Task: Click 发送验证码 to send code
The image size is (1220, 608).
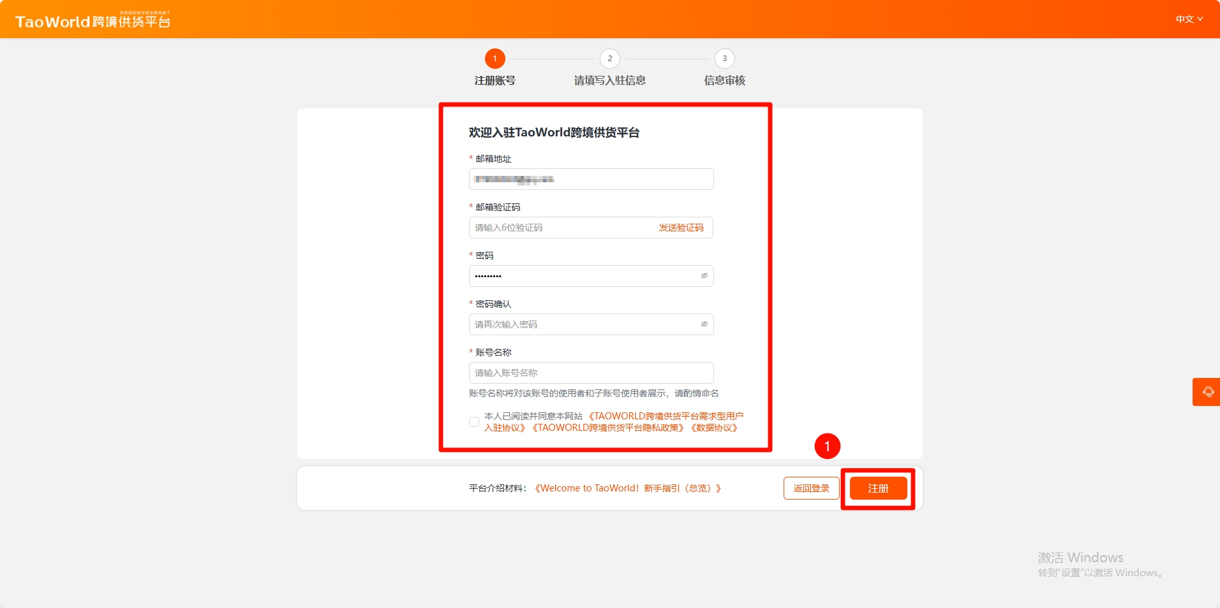Action: (681, 228)
